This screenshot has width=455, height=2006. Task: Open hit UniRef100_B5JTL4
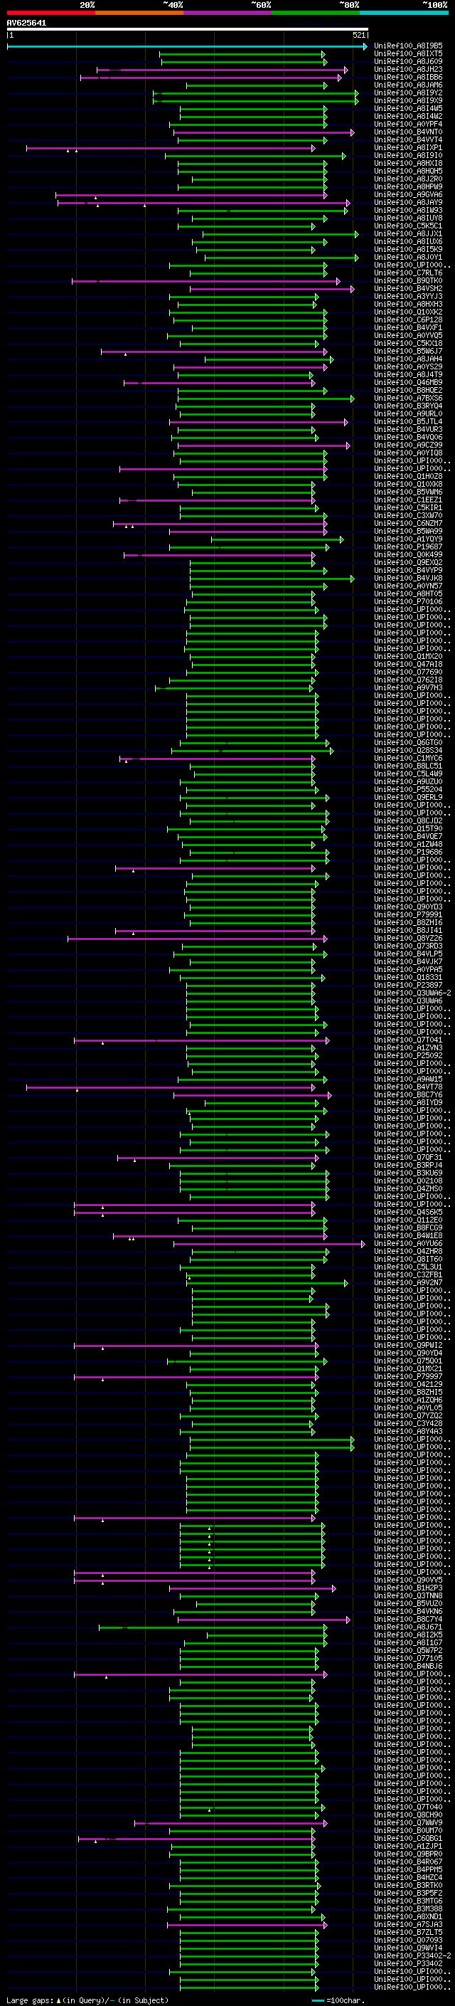pos(408,421)
